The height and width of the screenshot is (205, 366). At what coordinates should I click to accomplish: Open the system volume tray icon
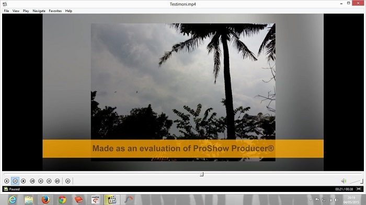336,200
